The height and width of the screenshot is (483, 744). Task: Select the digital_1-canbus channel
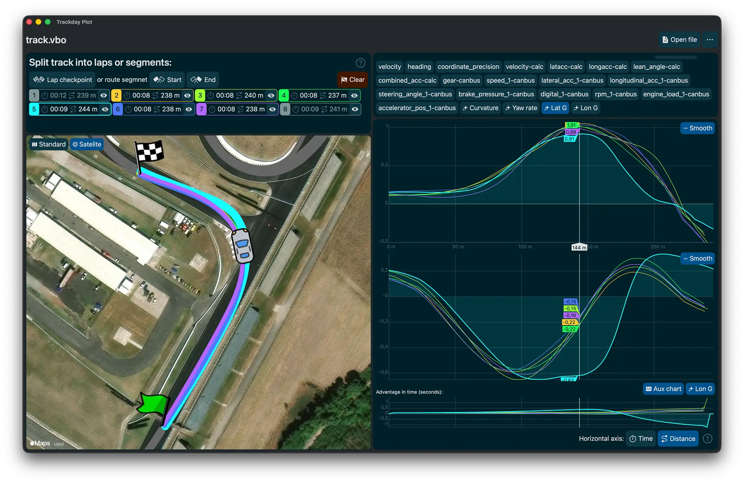tap(564, 94)
